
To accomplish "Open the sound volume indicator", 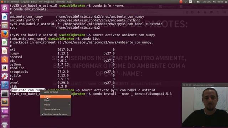I will [x=214, y=2].
